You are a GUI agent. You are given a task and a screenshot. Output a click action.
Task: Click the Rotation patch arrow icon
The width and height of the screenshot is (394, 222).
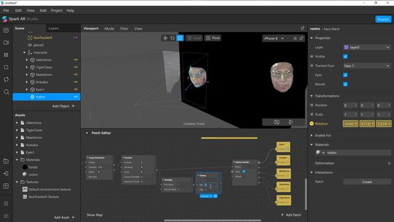[x=312, y=123]
